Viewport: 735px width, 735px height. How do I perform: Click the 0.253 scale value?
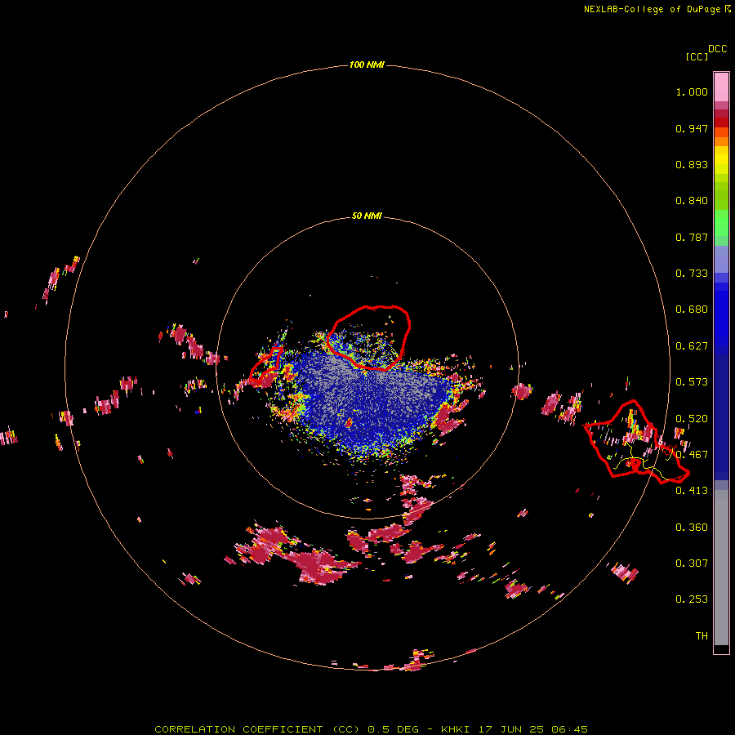click(692, 599)
